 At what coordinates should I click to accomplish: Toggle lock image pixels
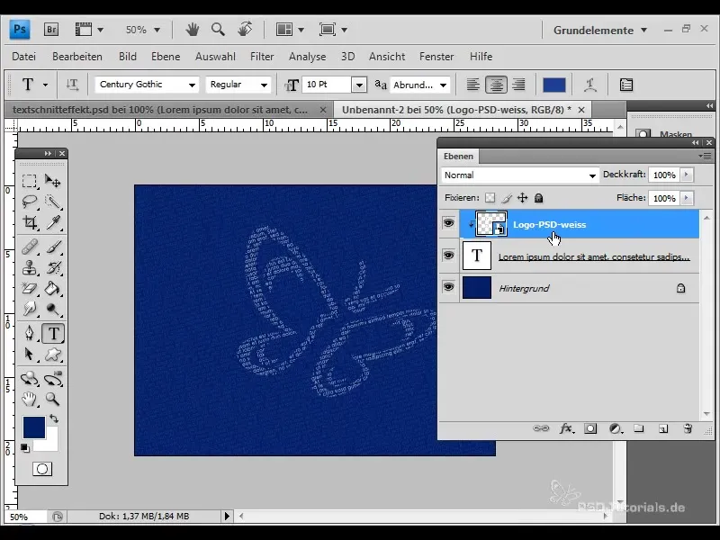(x=507, y=198)
